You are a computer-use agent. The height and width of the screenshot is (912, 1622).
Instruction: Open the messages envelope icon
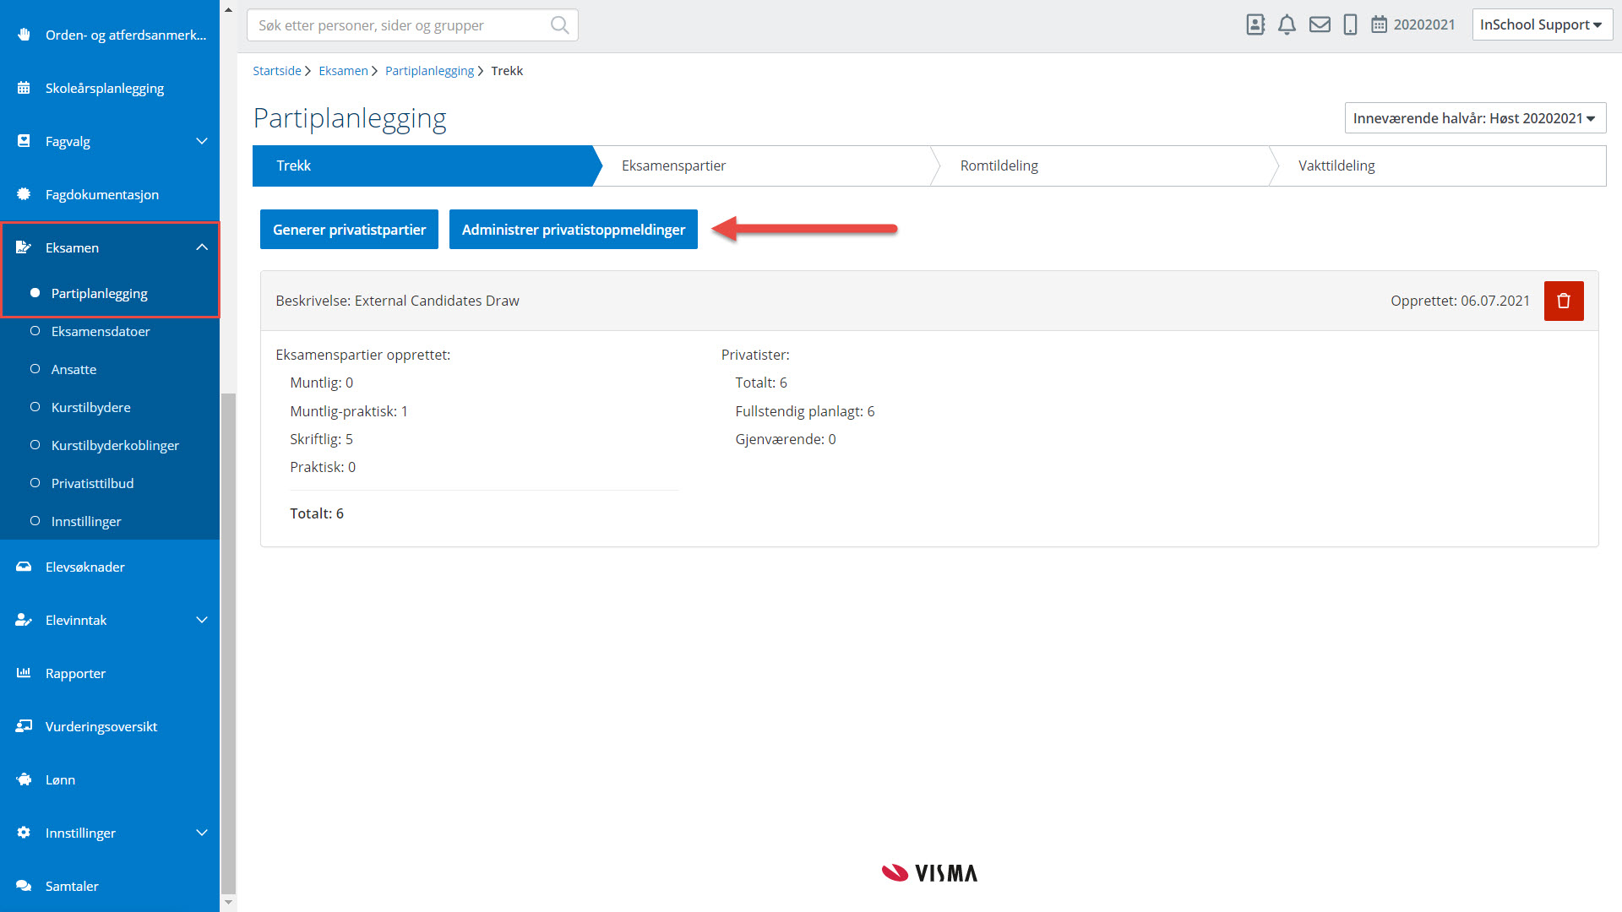pos(1320,24)
